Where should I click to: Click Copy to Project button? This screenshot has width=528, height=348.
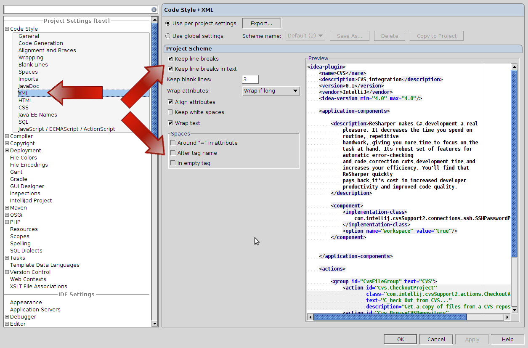pyautogui.click(x=437, y=36)
